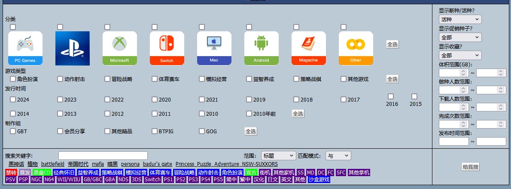Check the 2010年前 release year box

tap(249, 114)
